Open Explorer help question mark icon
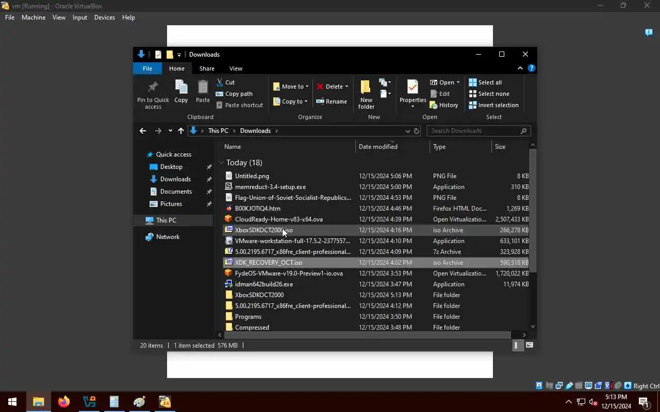 532,68
